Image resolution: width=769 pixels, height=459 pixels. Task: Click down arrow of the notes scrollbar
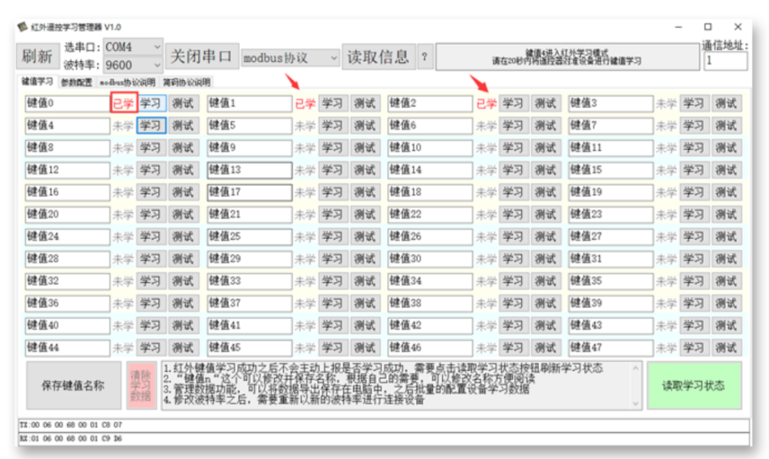[635, 404]
